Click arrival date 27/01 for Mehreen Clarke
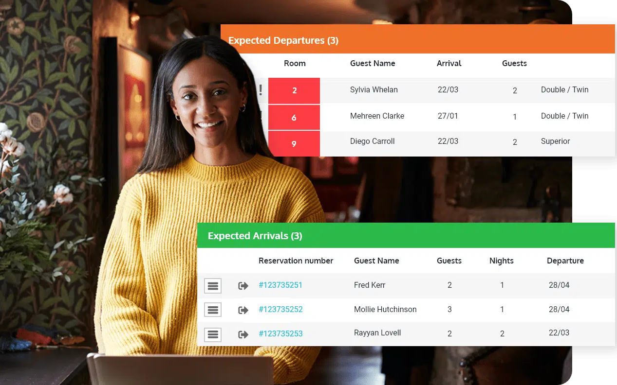Screen dimensions: 617x385 click(x=448, y=116)
